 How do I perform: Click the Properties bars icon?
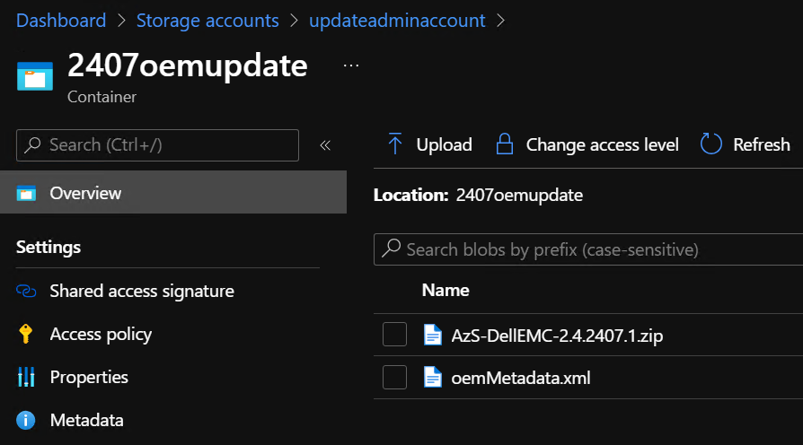click(26, 378)
